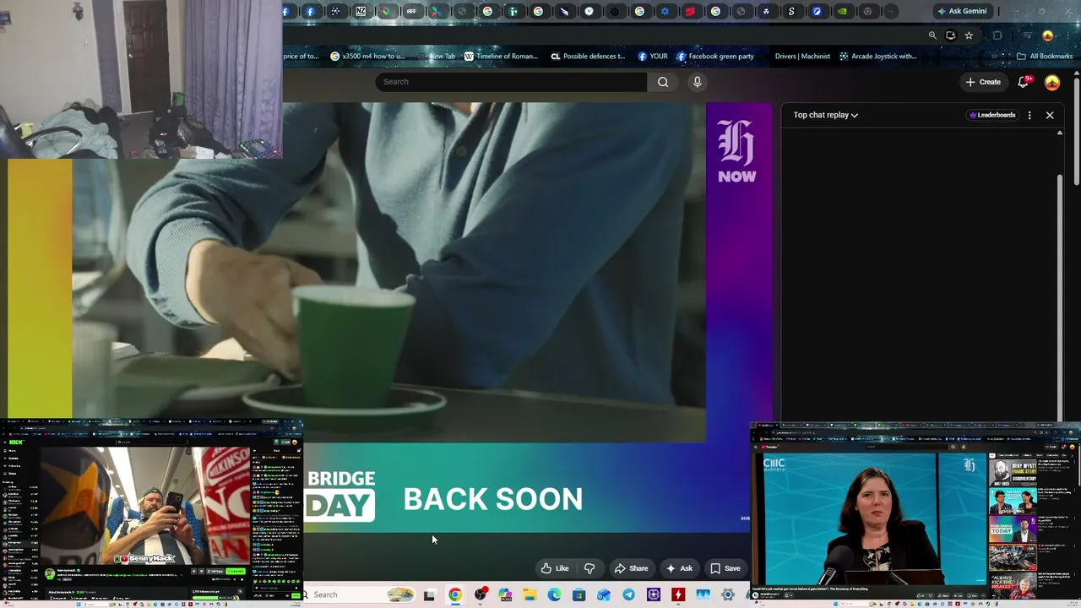Open the Facebook green party bookmark

tap(714, 57)
